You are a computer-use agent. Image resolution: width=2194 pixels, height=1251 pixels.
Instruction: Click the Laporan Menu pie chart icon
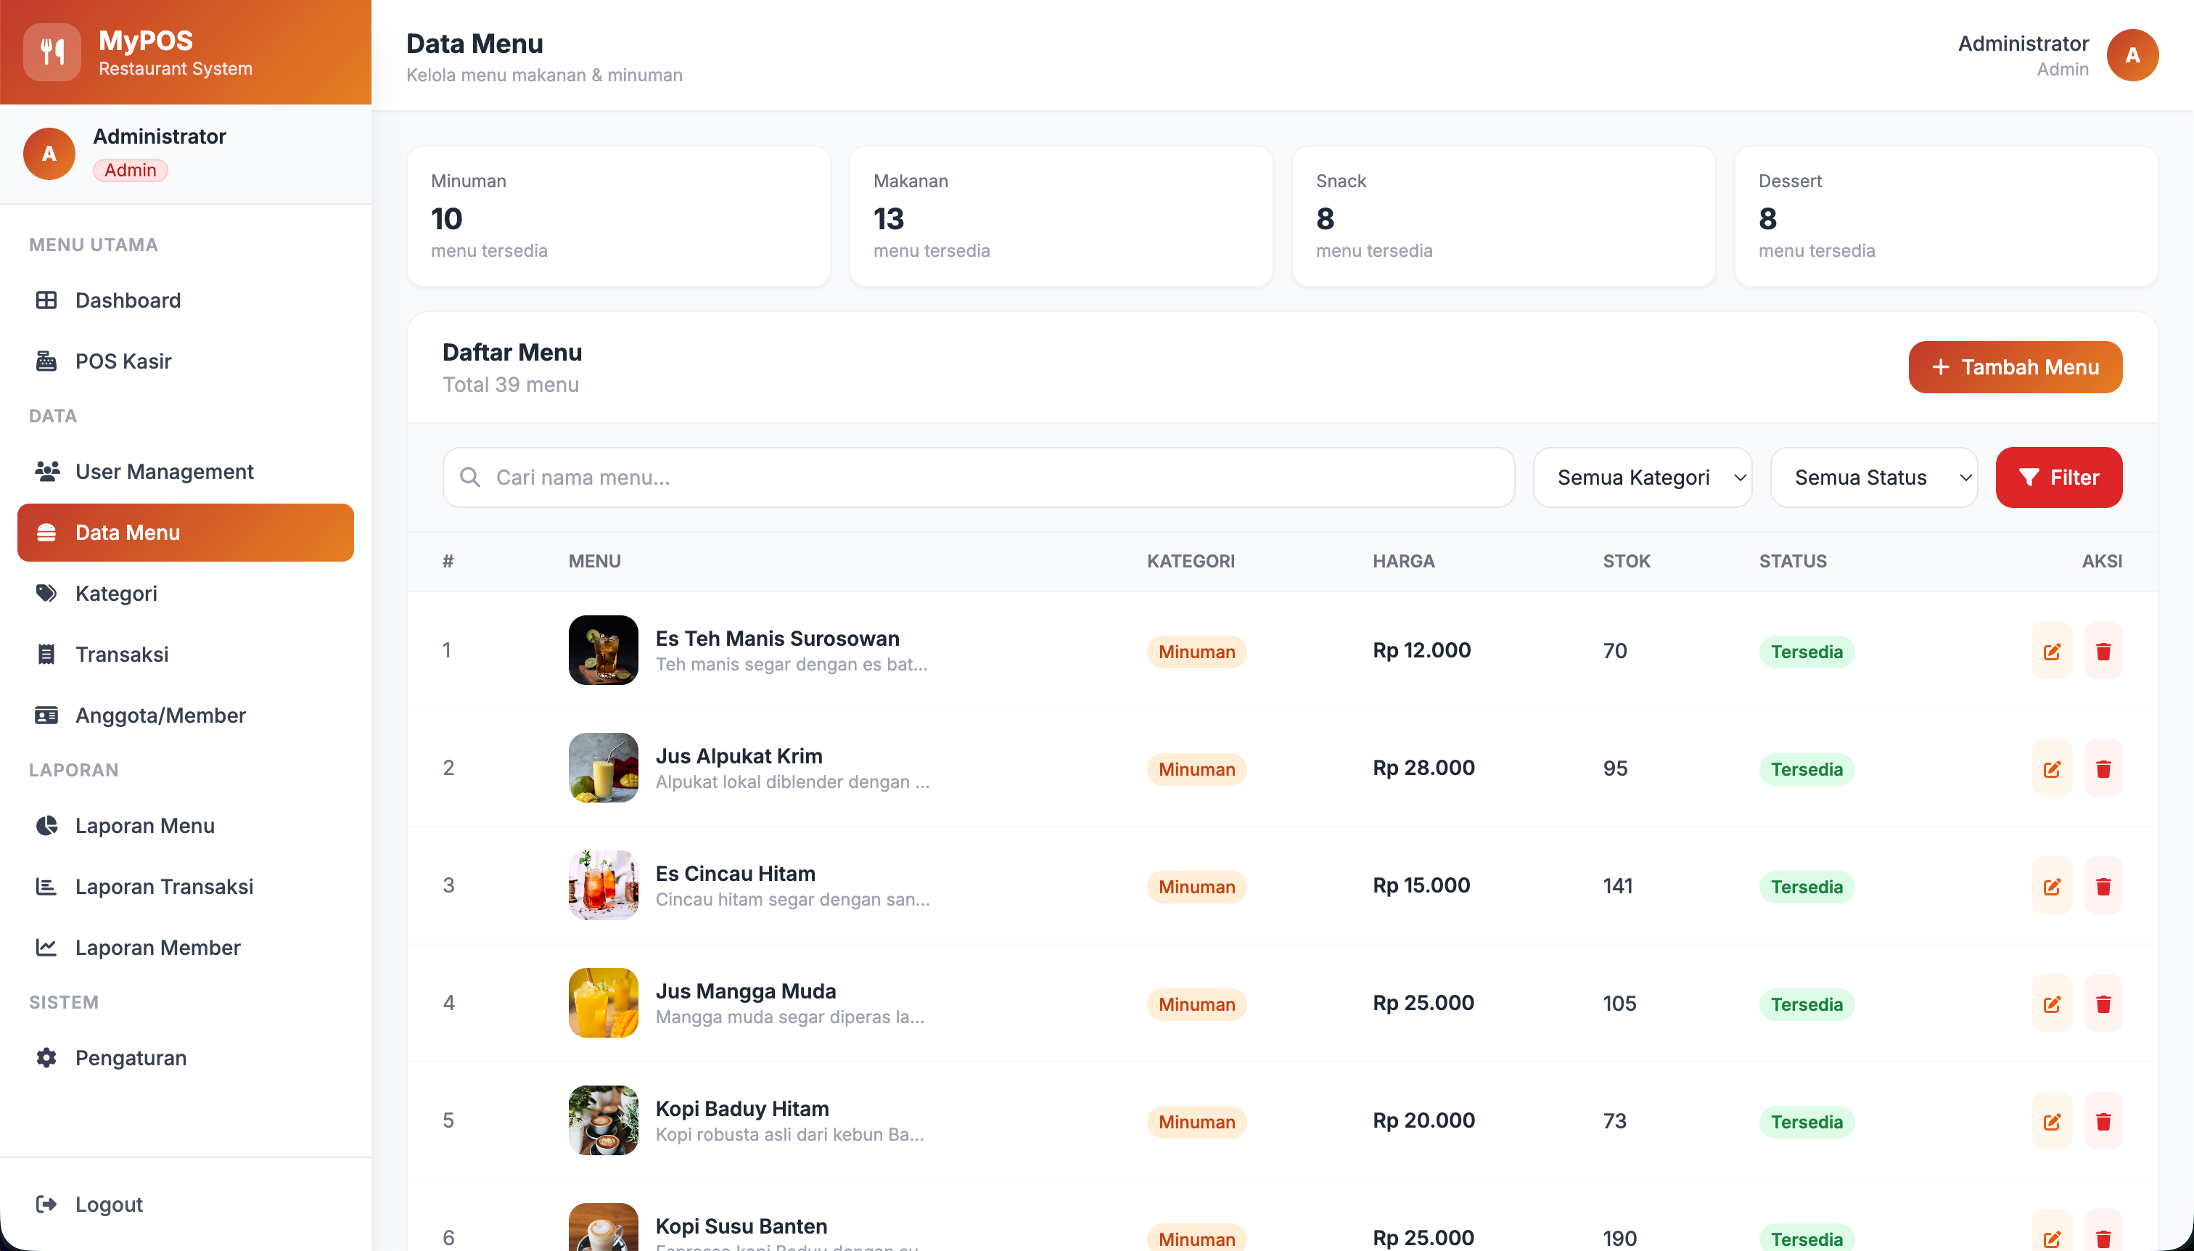[46, 825]
